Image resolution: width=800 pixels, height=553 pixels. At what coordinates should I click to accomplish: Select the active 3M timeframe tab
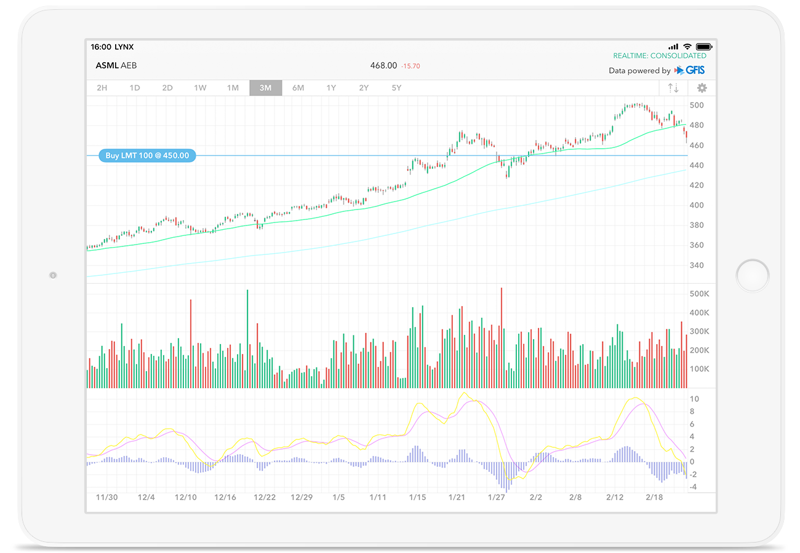point(265,88)
